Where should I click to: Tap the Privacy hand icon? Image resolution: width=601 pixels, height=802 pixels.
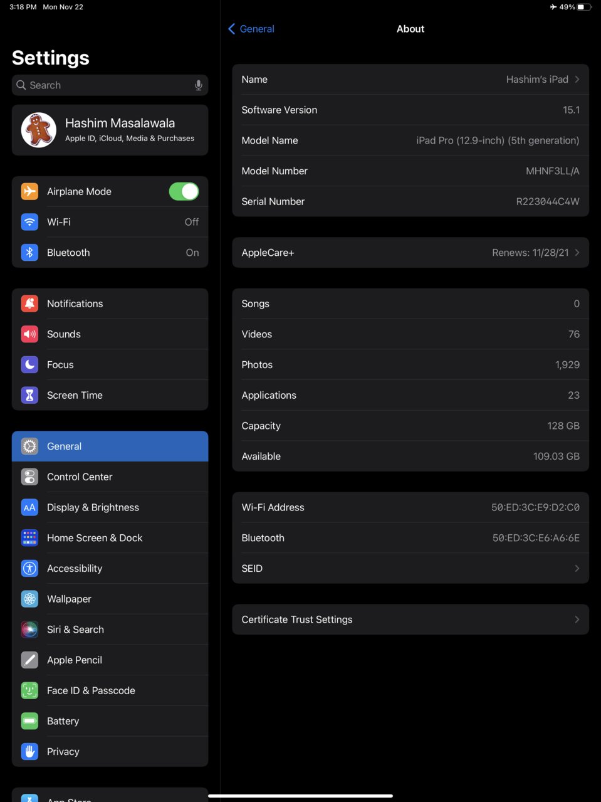[x=29, y=752]
